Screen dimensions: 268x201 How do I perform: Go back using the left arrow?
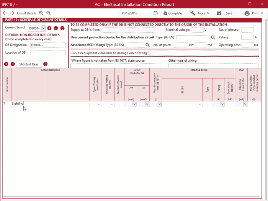(5, 13)
